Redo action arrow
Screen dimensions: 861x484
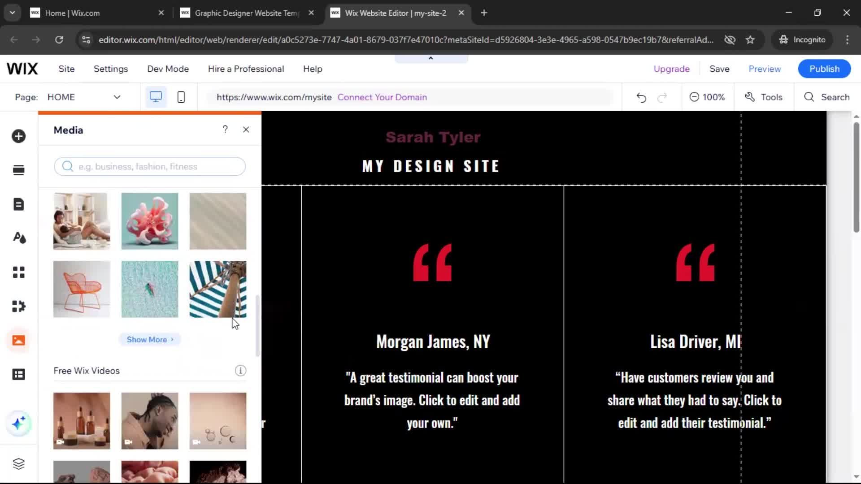[662, 97]
